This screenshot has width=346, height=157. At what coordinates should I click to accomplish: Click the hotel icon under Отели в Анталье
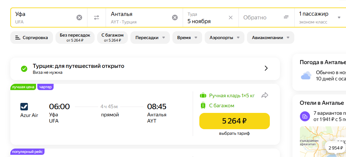(305, 116)
